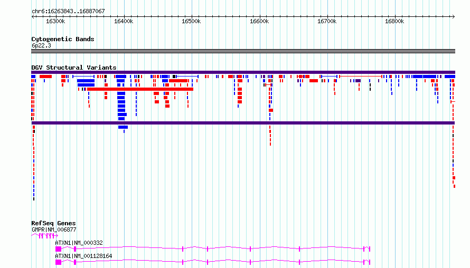470x268 pixels.
Task: Click the 16500k ruler tick label
Action: 191,21
